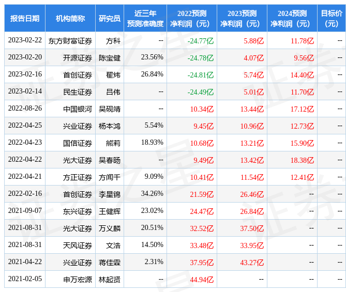This screenshot has height=292, width=346.
Task: Click the 研究员 column header
Action: coord(110,19)
